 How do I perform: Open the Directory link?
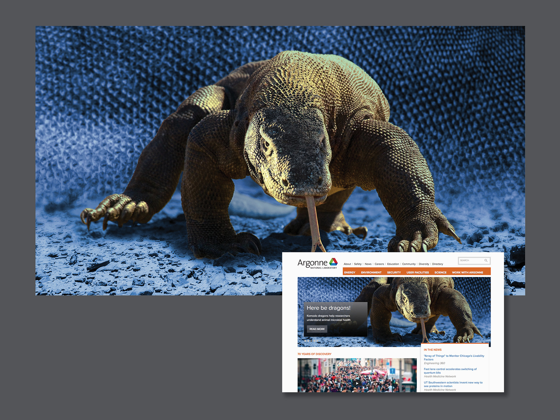click(x=437, y=264)
